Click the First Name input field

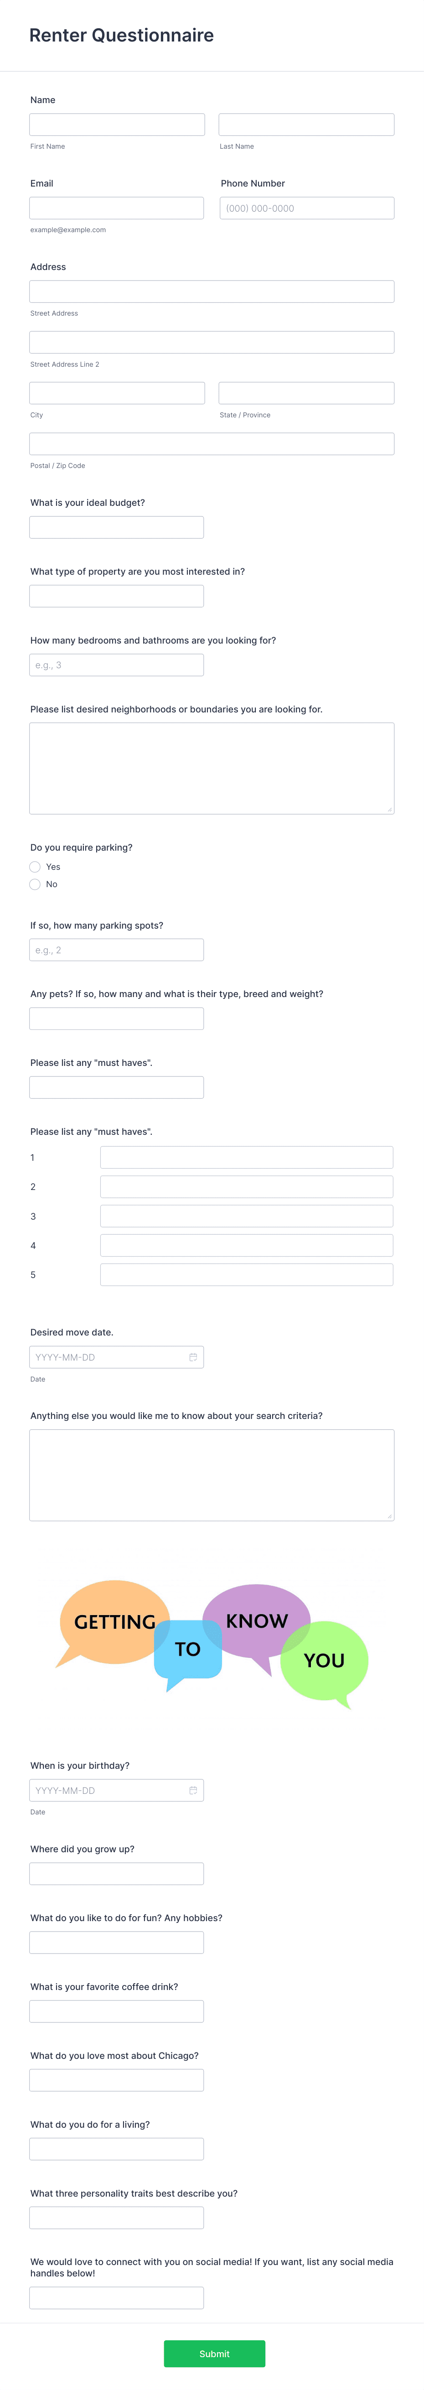(116, 124)
